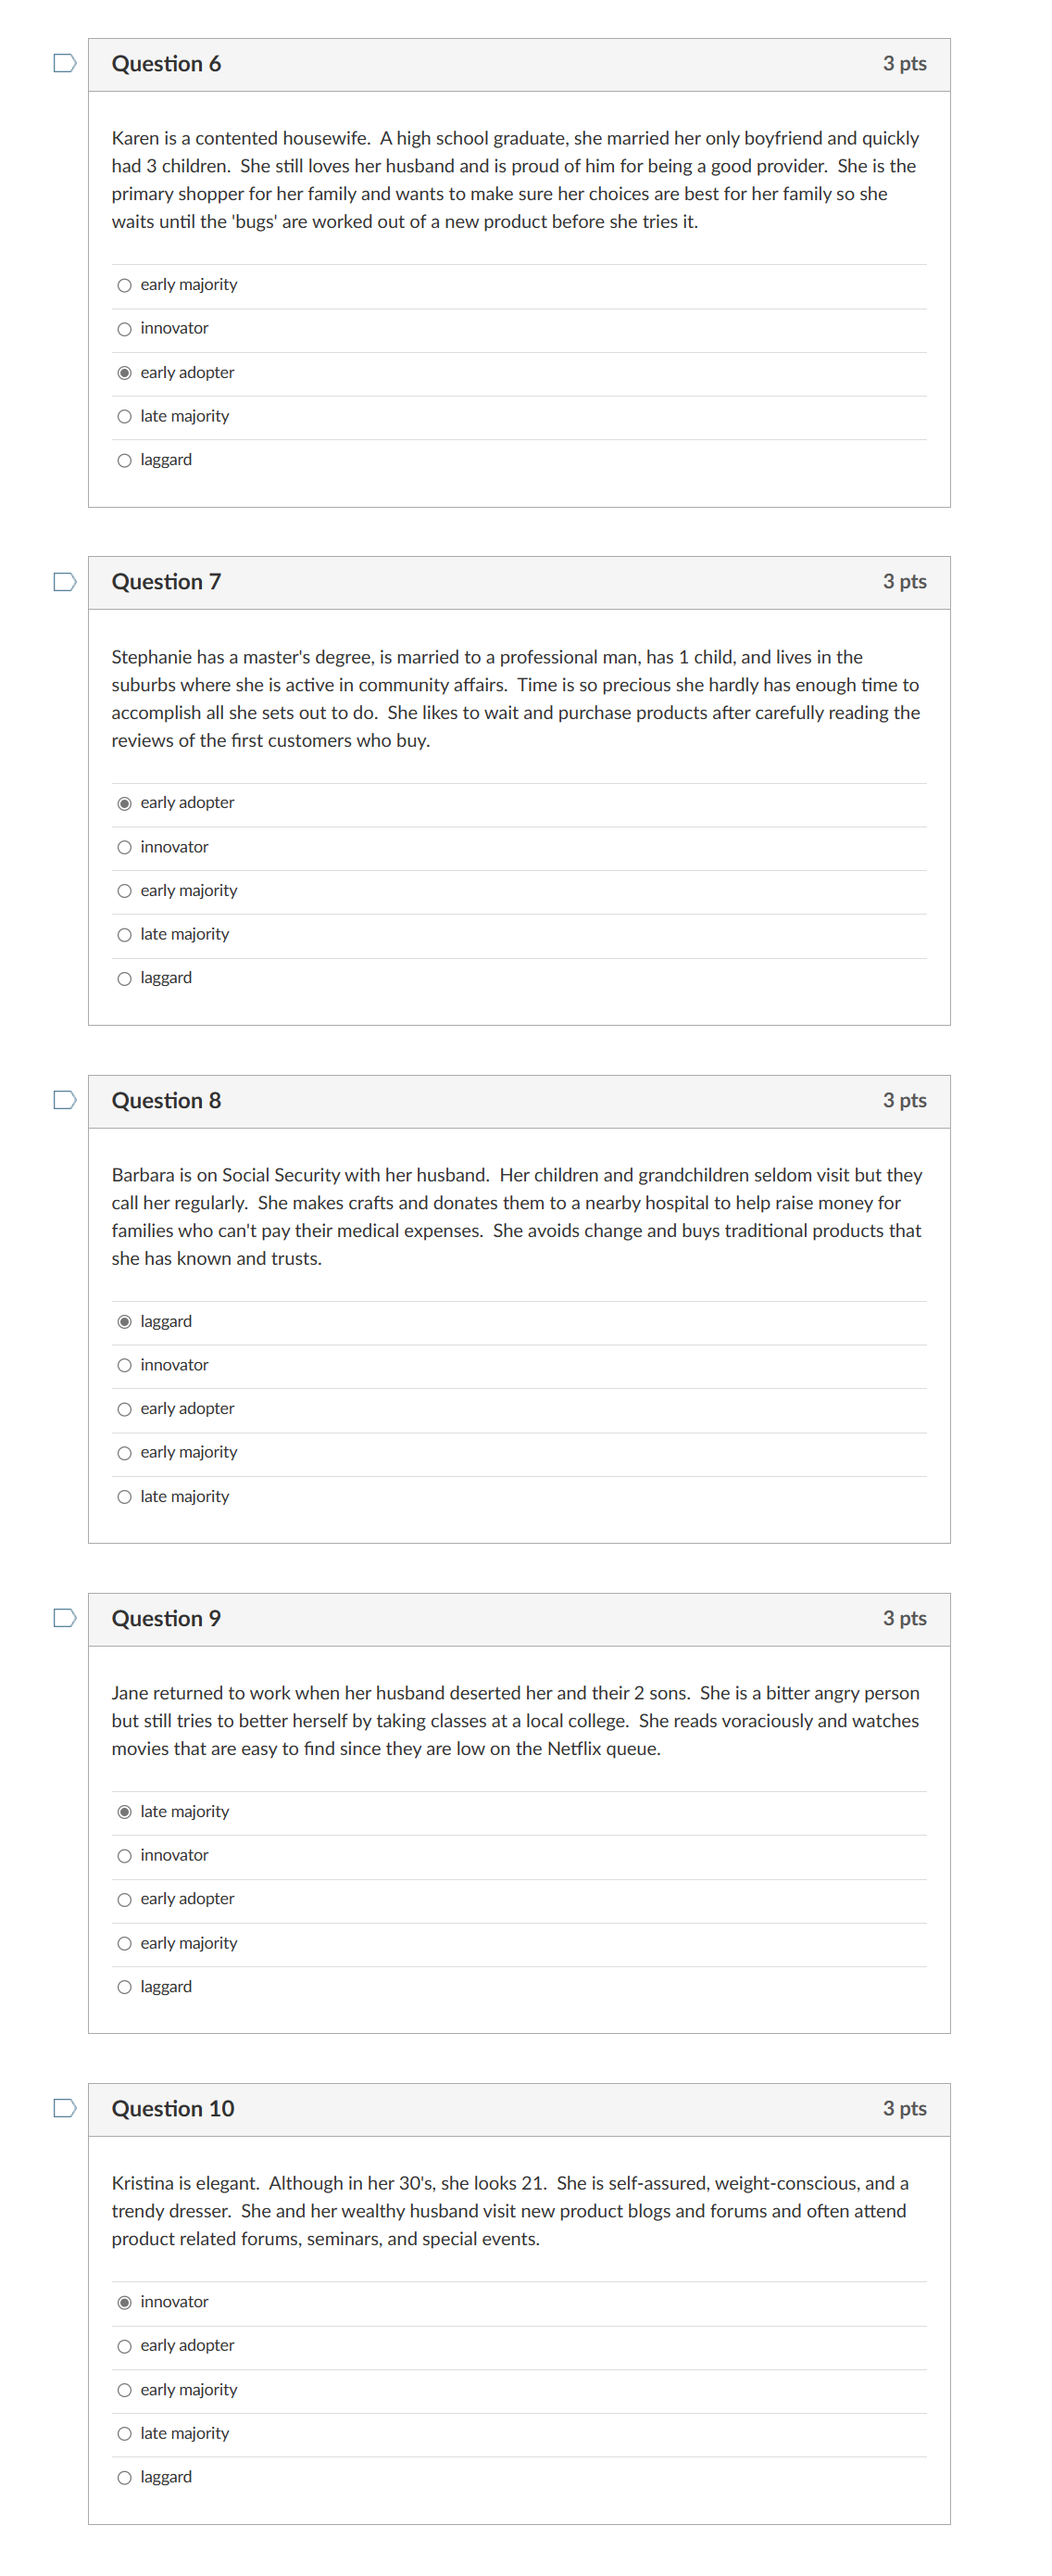The image size is (1052, 2576).
Task: Click the flag icon beside Question 7
Action: click(63, 580)
